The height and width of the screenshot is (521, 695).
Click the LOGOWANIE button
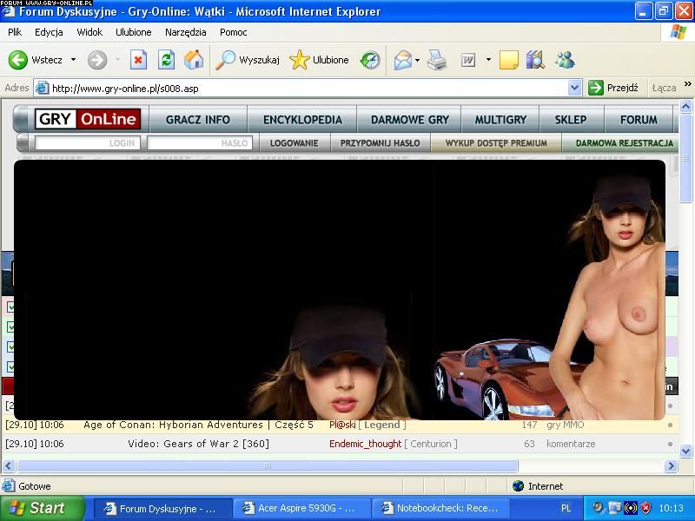[x=294, y=143]
